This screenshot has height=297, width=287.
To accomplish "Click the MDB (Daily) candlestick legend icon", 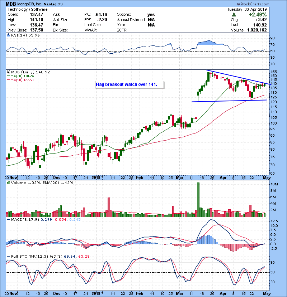I will [8, 72].
